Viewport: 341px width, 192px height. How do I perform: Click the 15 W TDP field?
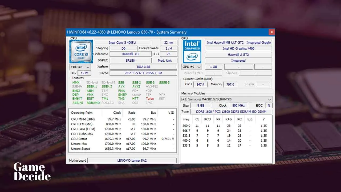[84, 73]
